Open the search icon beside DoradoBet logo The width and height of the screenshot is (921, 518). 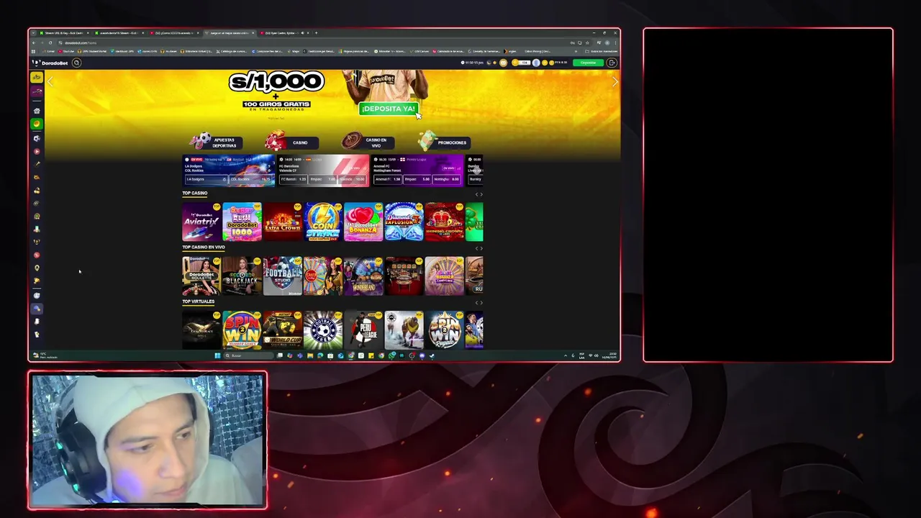click(76, 63)
